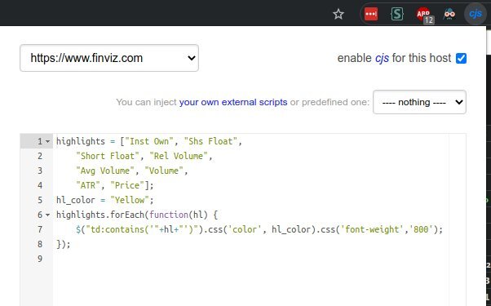
Task: Open the nothing predefined scripts dropdown
Action: point(419,102)
